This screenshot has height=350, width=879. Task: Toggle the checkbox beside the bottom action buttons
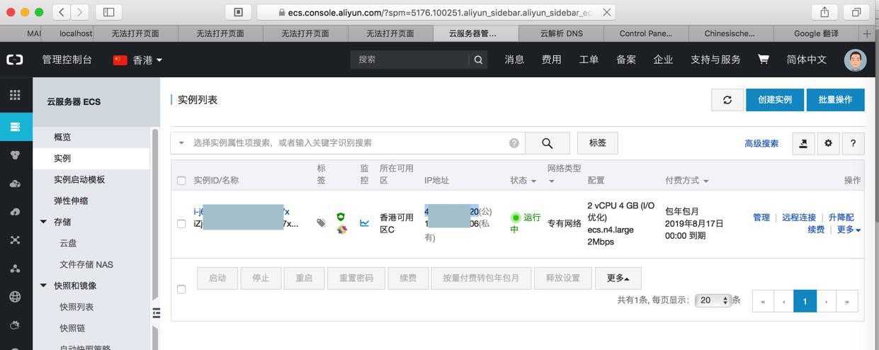pyautogui.click(x=181, y=289)
